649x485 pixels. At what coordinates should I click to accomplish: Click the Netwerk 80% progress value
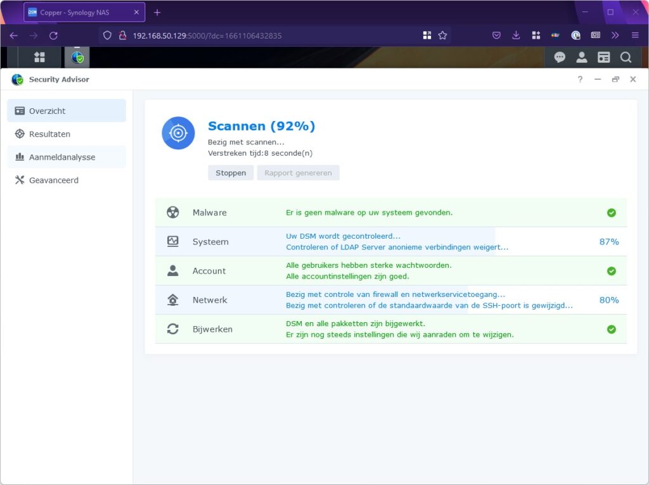pyautogui.click(x=609, y=300)
